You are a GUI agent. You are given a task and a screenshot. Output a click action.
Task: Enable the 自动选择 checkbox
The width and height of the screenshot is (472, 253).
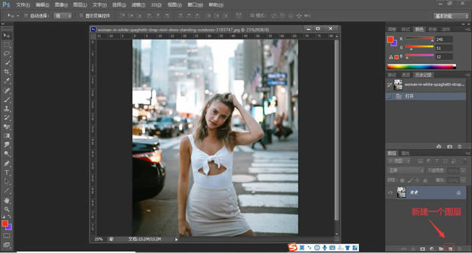click(x=26, y=15)
